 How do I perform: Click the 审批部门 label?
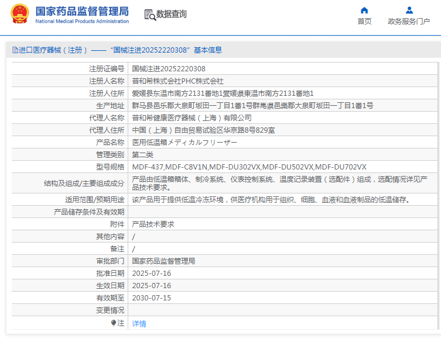110,261
